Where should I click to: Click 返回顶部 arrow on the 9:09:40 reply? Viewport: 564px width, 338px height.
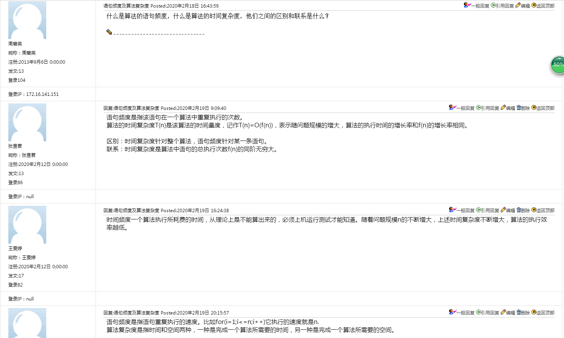click(x=534, y=108)
